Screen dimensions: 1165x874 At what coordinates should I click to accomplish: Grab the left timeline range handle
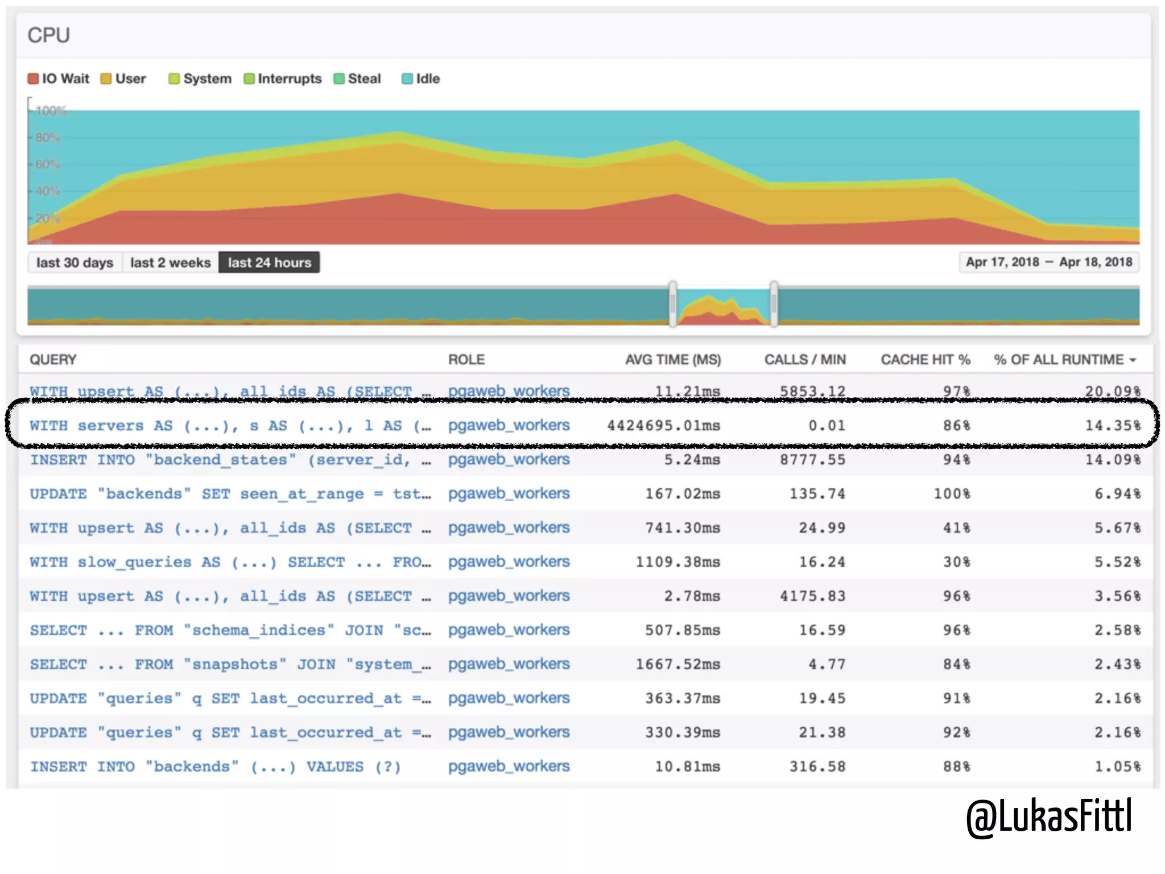pos(673,304)
